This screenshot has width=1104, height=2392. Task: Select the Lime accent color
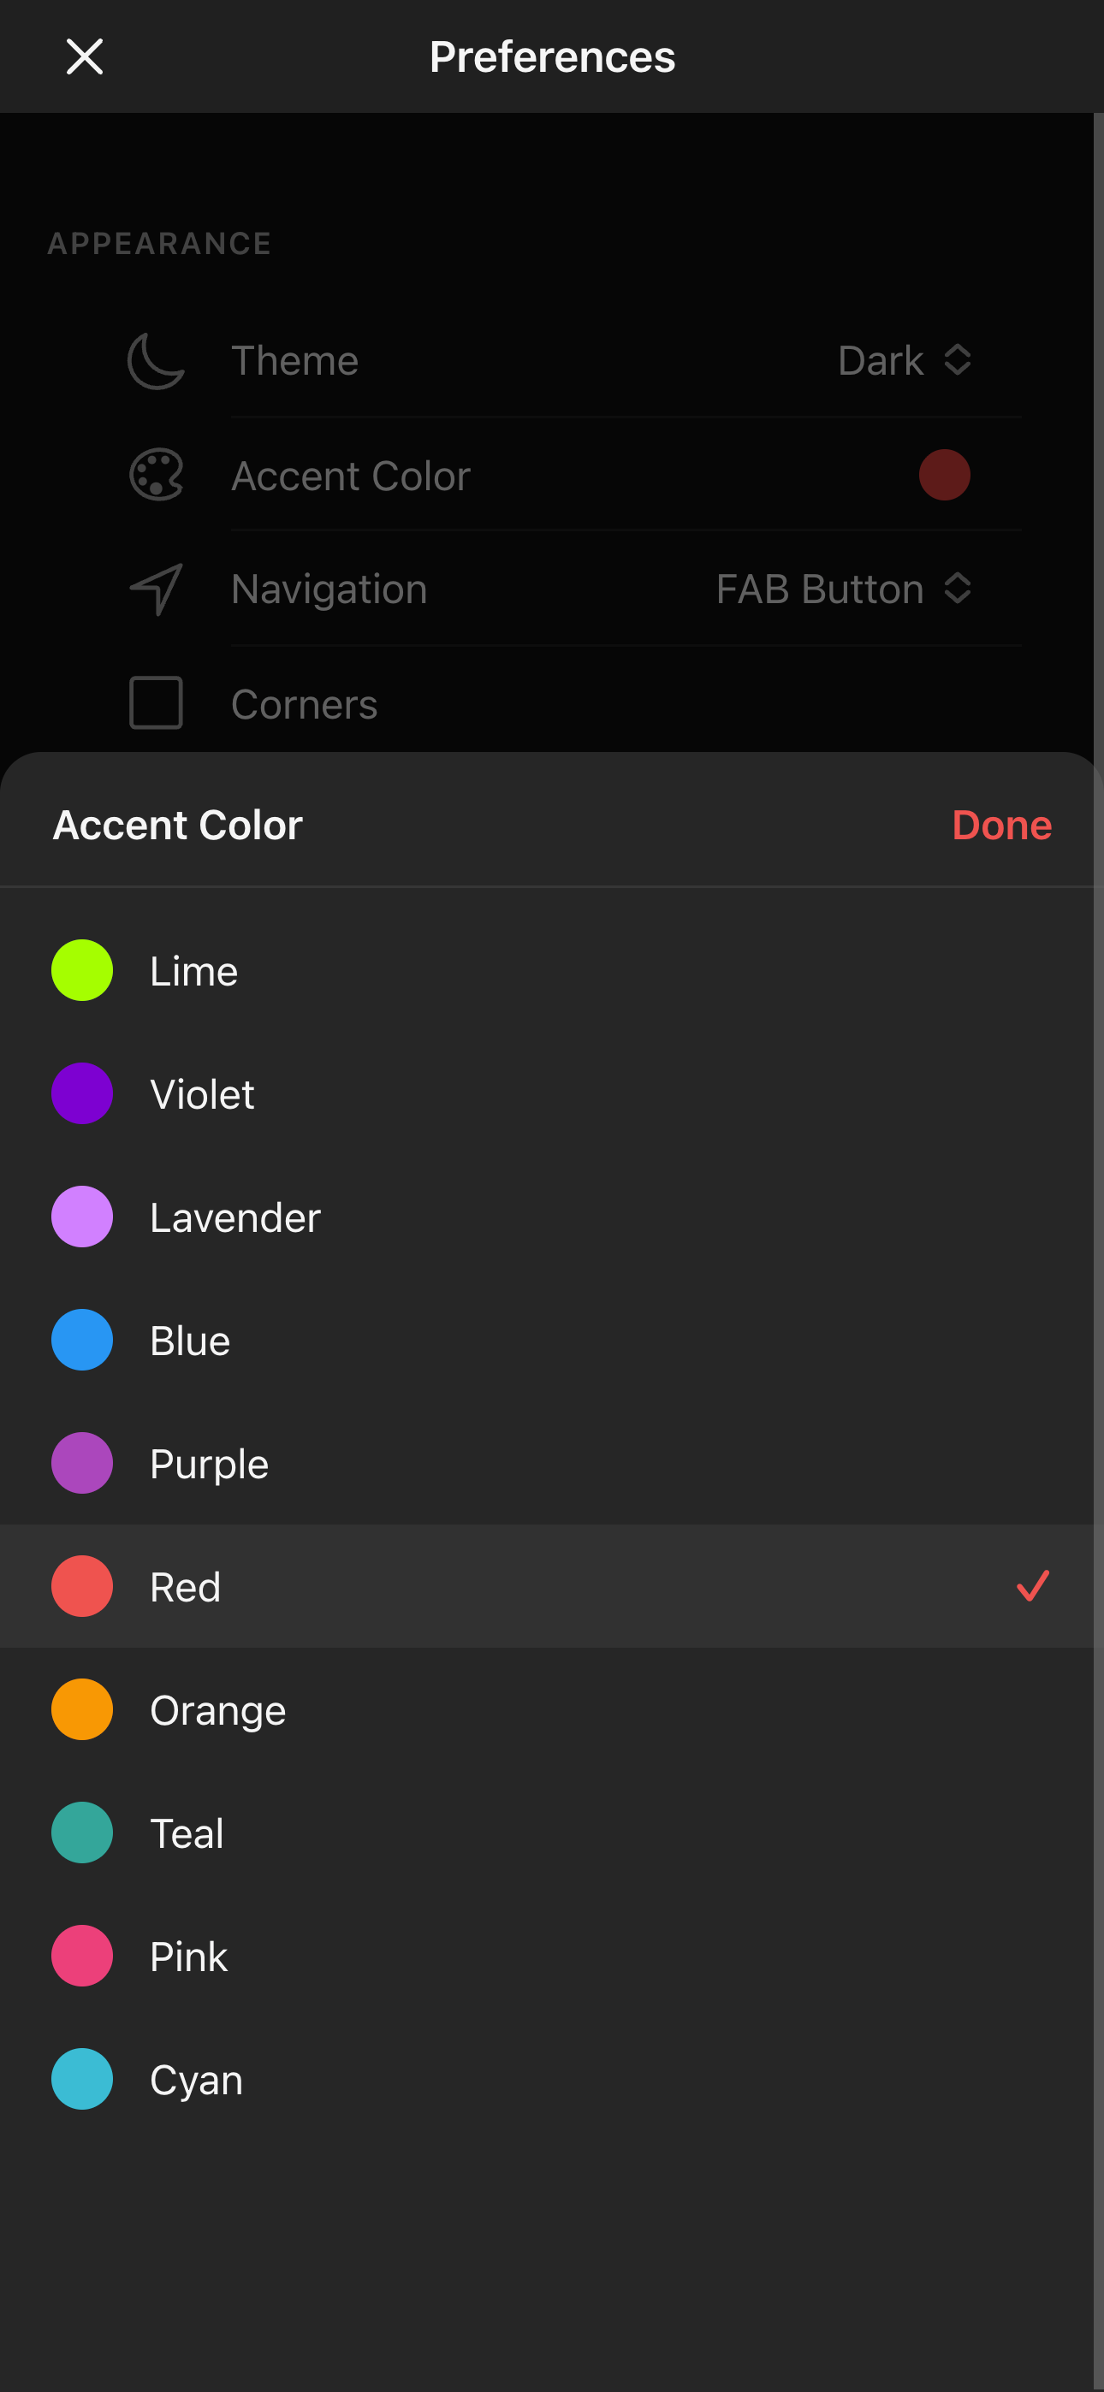pyautogui.click(x=546, y=970)
